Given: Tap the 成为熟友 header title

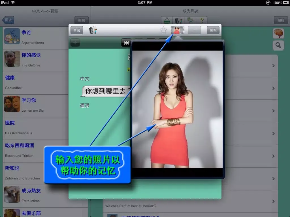Looking at the screenshot, I should click(191, 11).
